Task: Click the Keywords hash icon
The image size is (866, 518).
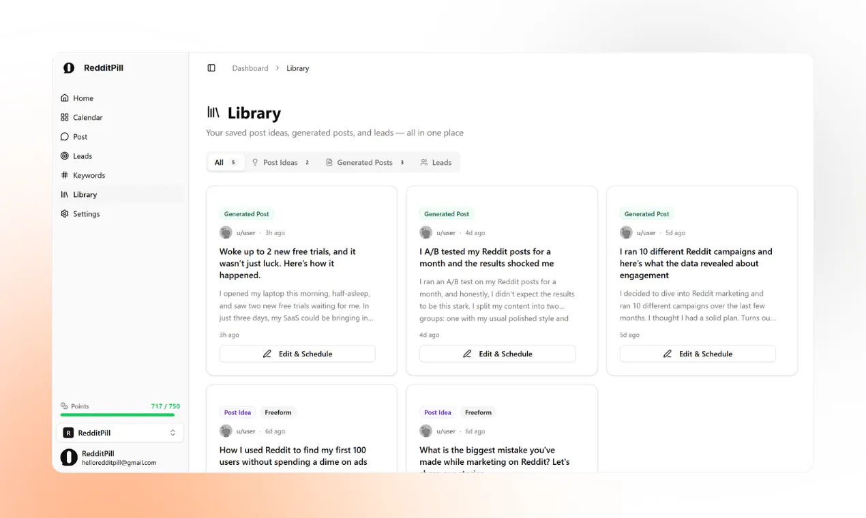Action: [65, 175]
